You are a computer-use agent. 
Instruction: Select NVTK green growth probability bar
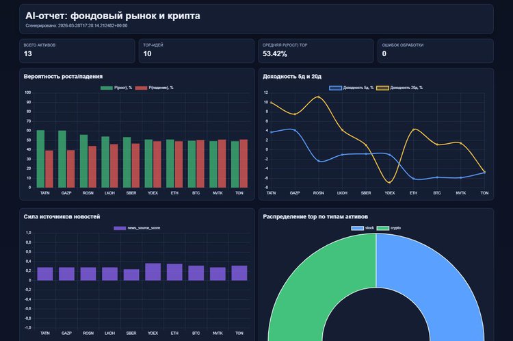213,164
